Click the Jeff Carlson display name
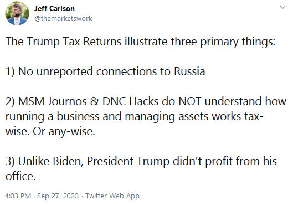 54,9
